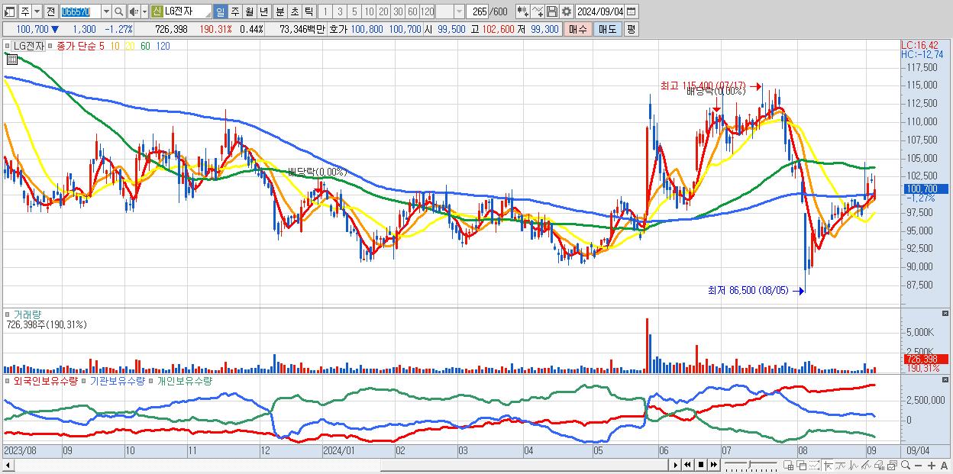This screenshot has height=474, width=953.
Task: Click the stock code input field 066570
Action: [x=81, y=11]
